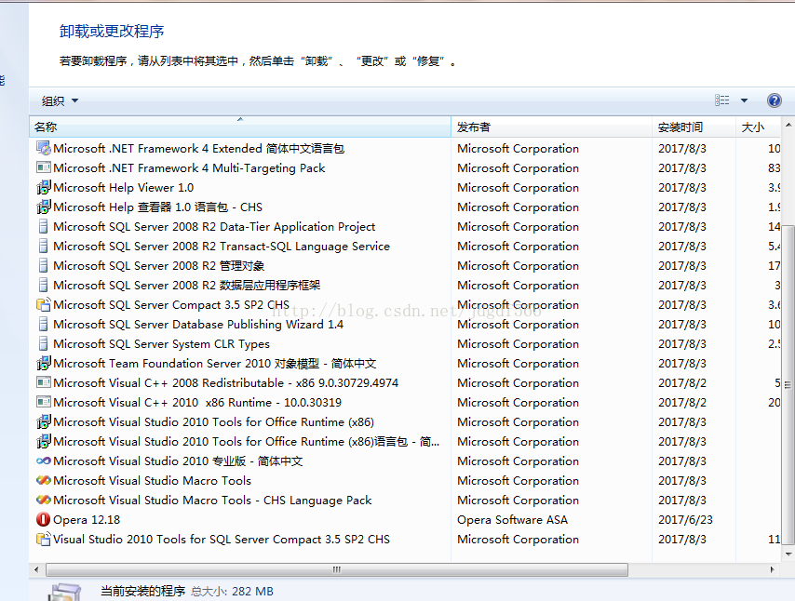
Task: Click the 总大小: 282 MB status text
Action: [x=232, y=592]
